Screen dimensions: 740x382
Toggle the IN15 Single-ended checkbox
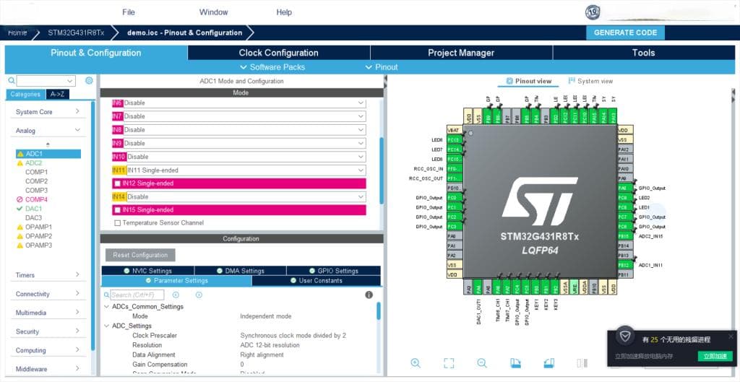click(118, 210)
